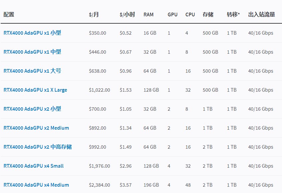Viewport: 282px width, 193px height.
Task: Select storage value in x2 小型 row
Action: click(x=208, y=109)
